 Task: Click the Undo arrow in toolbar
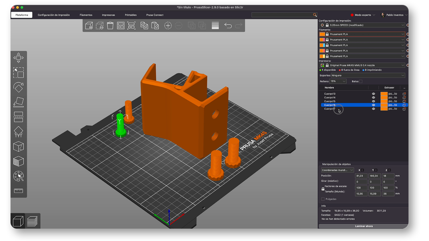click(228, 26)
